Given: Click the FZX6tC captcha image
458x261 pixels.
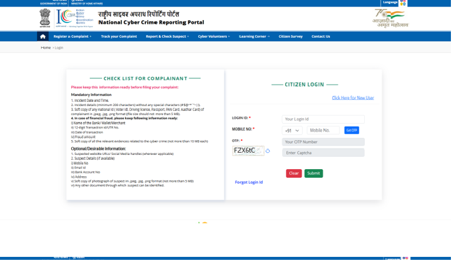Looking at the screenshot, I should (x=247, y=150).
